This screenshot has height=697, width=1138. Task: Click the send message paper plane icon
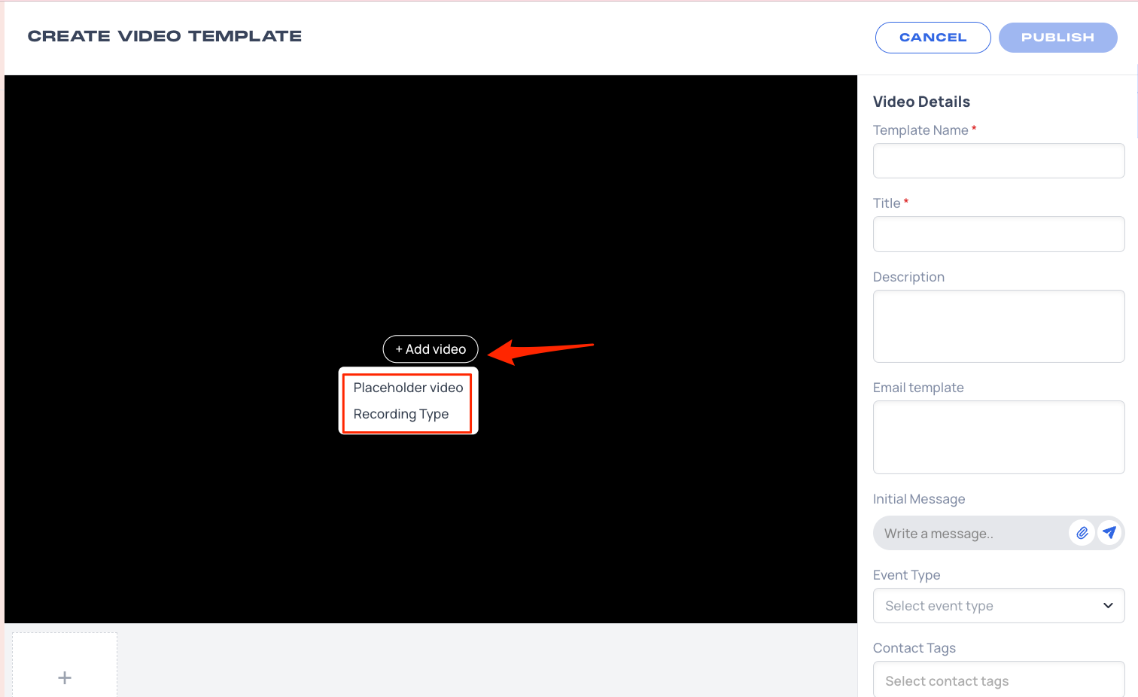click(1109, 533)
